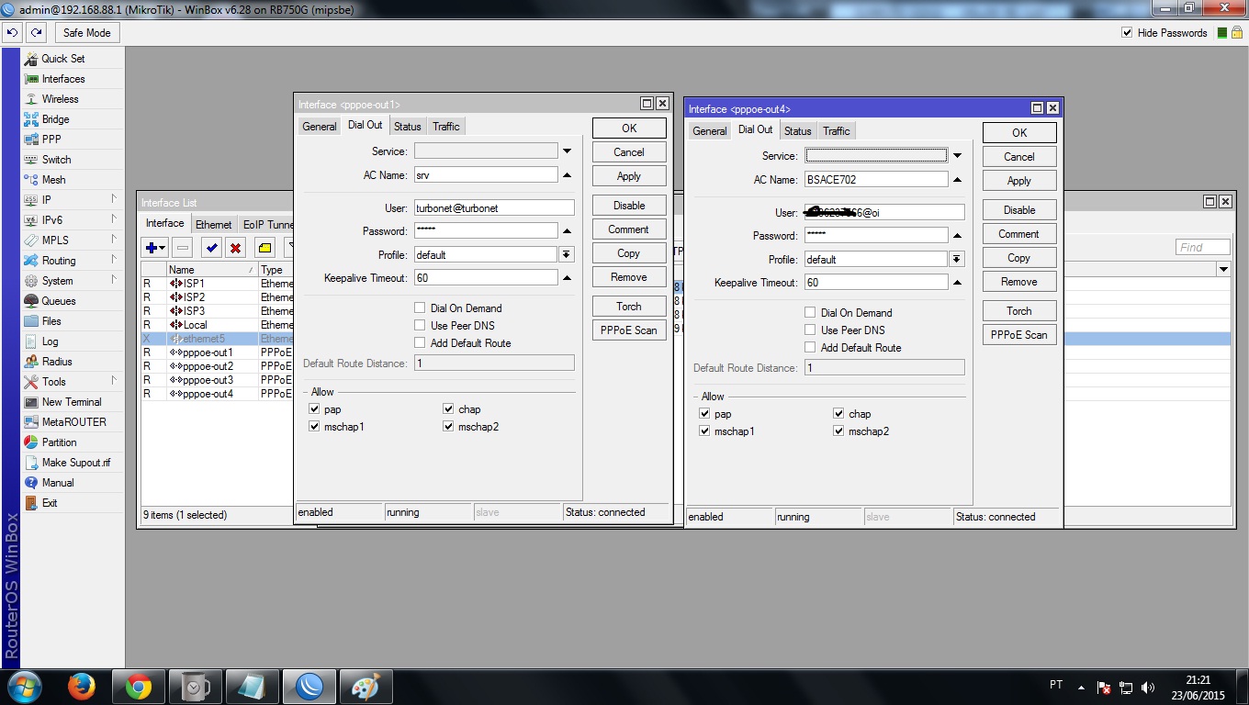
Task: Click the AC Name field containing BSACE702
Action: pos(875,180)
